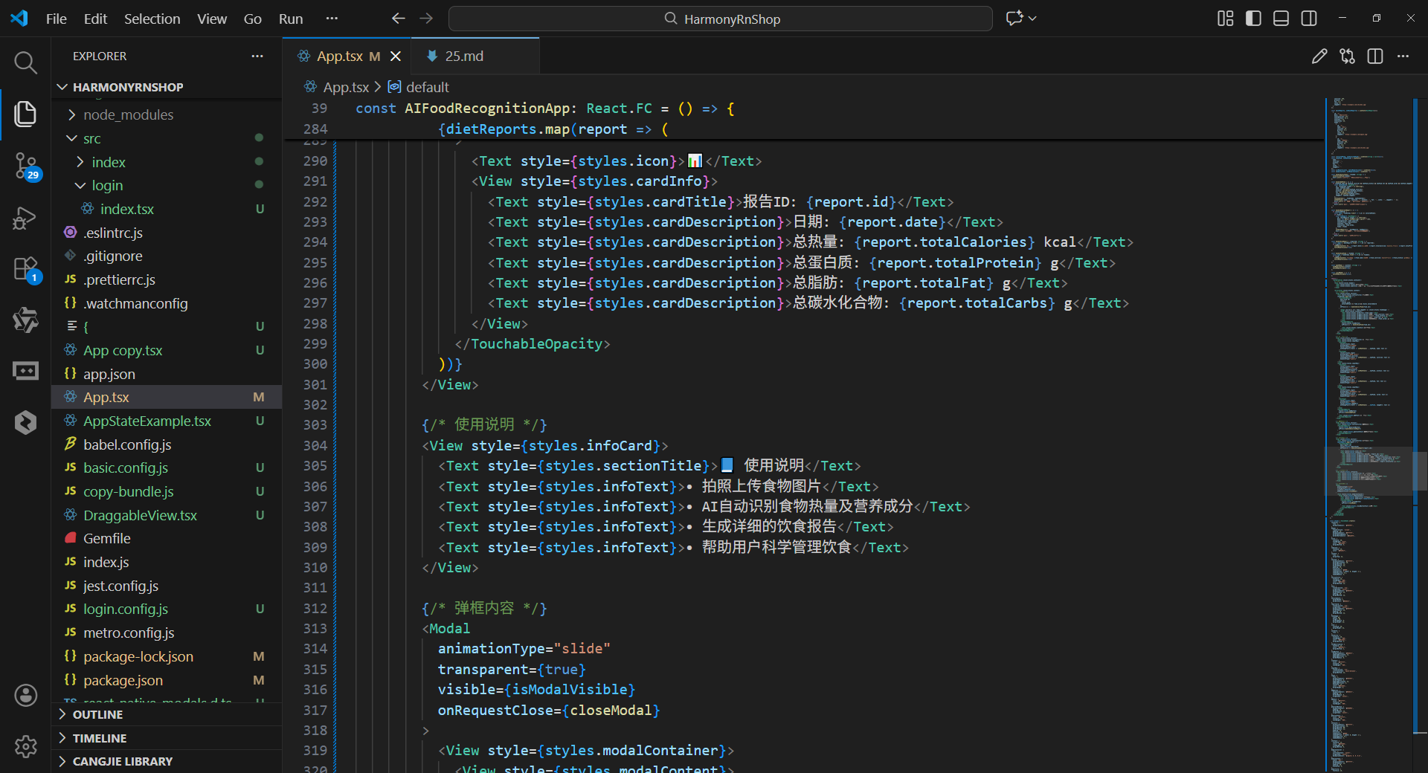Open editor More Actions ellipsis
Image resolution: width=1428 pixels, height=773 pixels.
pyautogui.click(x=1403, y=56)
